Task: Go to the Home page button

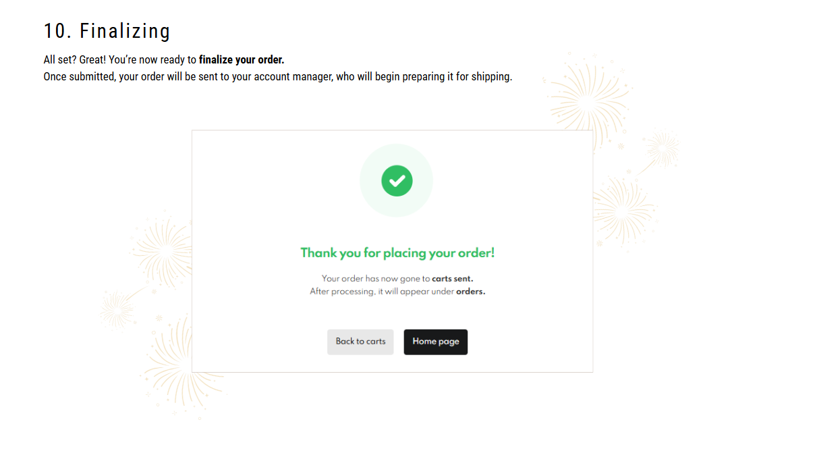Action: [x=435, y=342]
